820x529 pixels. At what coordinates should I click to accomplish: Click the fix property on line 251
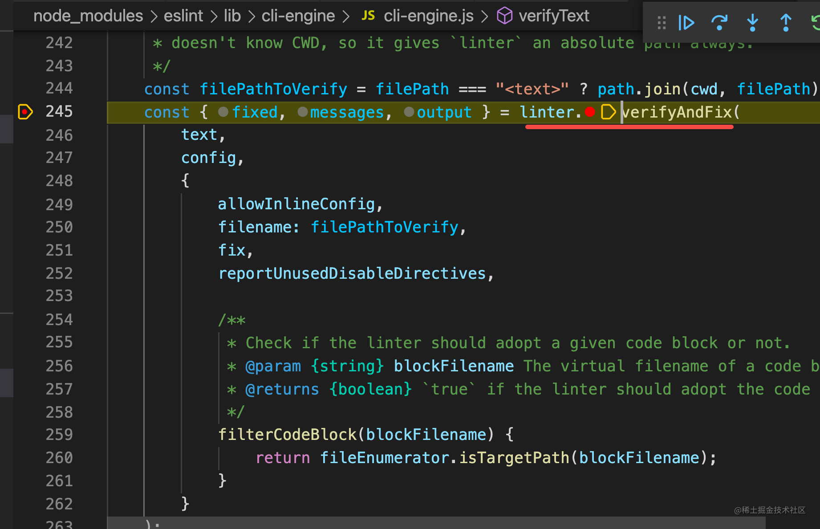(232, 251)
